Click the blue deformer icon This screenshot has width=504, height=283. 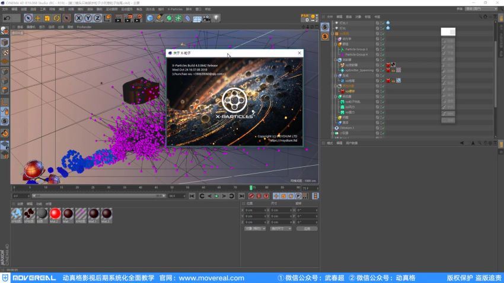click(x=188, y=18)
